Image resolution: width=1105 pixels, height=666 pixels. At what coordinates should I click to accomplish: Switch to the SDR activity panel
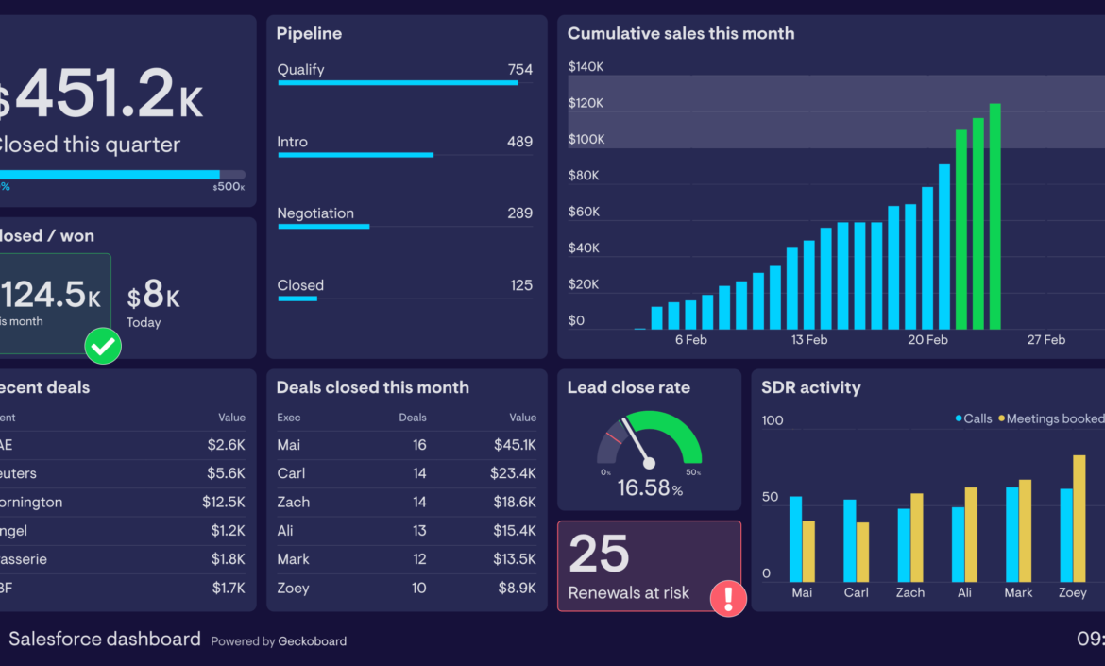[809, 387]
